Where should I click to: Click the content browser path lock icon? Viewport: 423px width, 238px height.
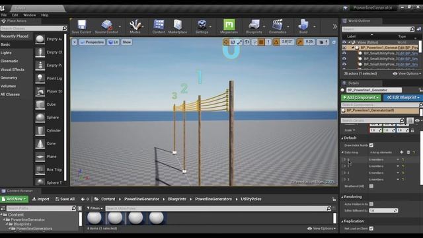click(x=334, y=199)
